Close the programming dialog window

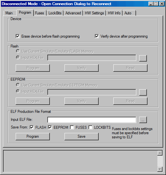[162, 4]
